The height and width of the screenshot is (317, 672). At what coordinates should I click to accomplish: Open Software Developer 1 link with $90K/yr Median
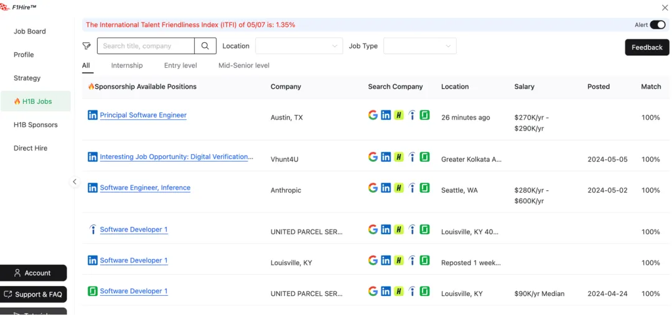coord(134,292)
